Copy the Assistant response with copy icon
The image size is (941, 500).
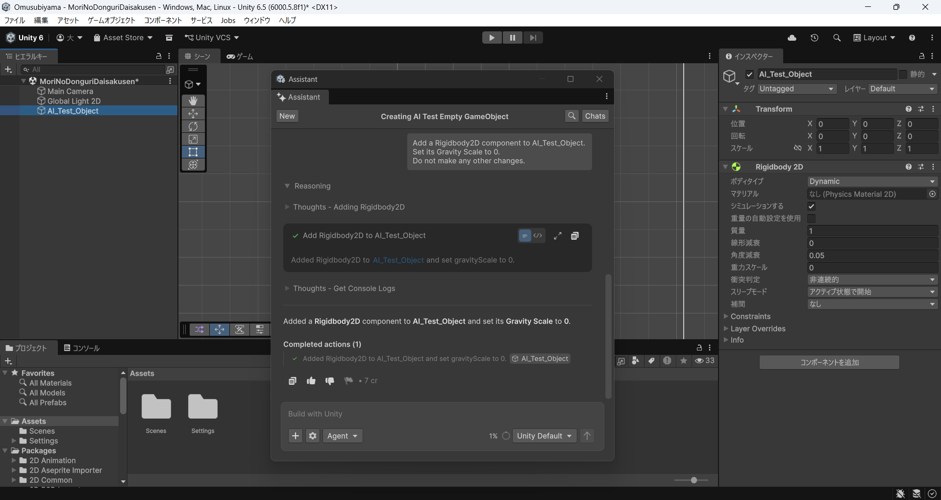point(293,381)
